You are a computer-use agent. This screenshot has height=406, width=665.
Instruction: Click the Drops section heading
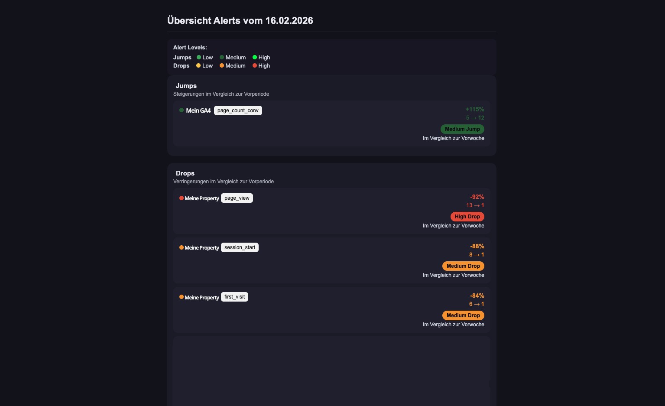click(x=185, y=173)
